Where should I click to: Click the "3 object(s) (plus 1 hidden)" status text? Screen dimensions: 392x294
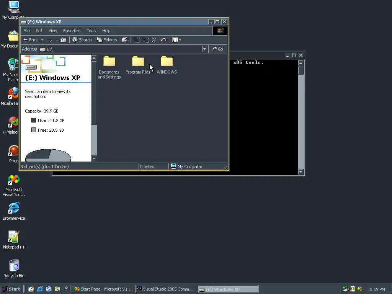[44, 167]
